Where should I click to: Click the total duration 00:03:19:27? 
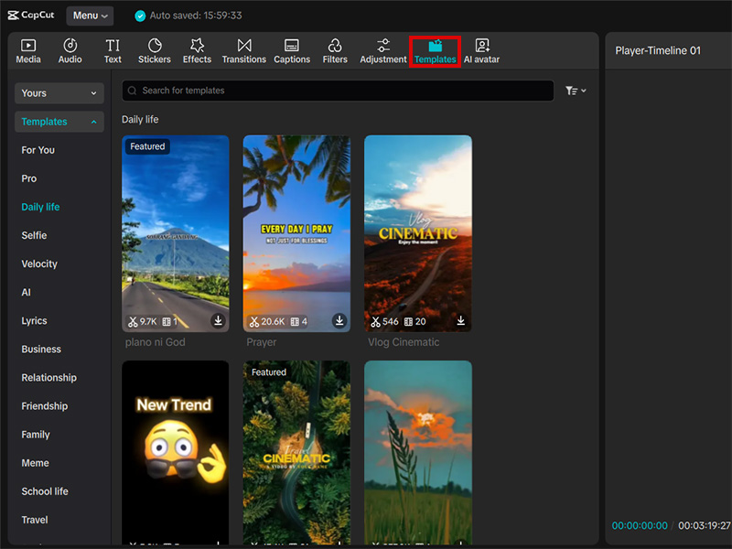[x=705, y=525]
